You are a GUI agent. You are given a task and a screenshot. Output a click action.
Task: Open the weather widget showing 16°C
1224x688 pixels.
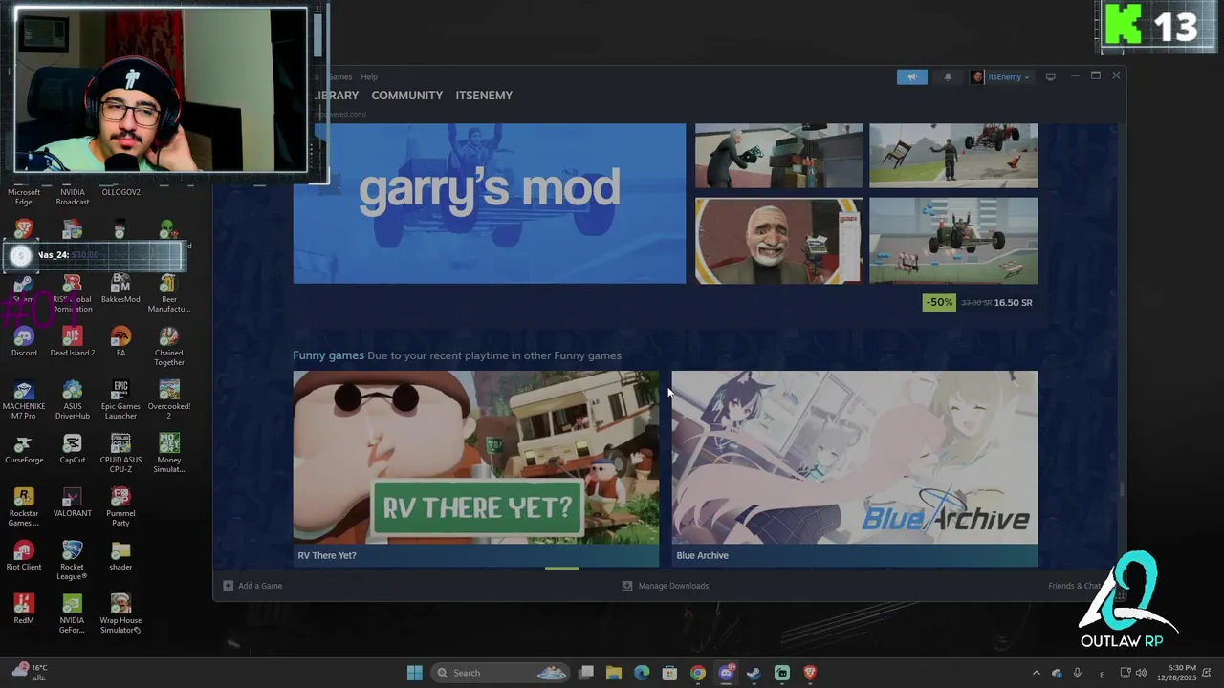tap(29, 672)
